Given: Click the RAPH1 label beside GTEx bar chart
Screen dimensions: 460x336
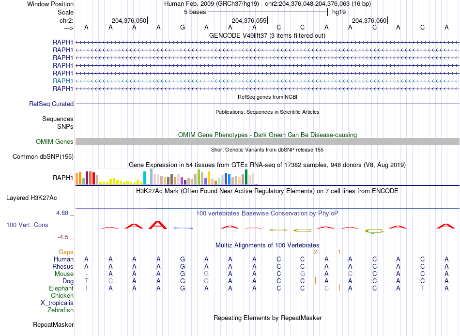Looking at the screenshot, I should coord(63,178).
